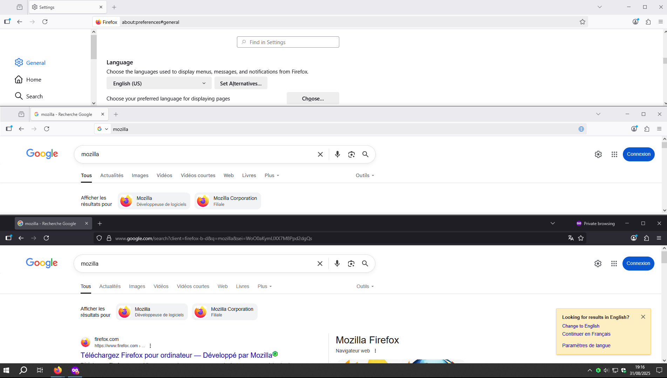Open a new tab in the private window

100,223
